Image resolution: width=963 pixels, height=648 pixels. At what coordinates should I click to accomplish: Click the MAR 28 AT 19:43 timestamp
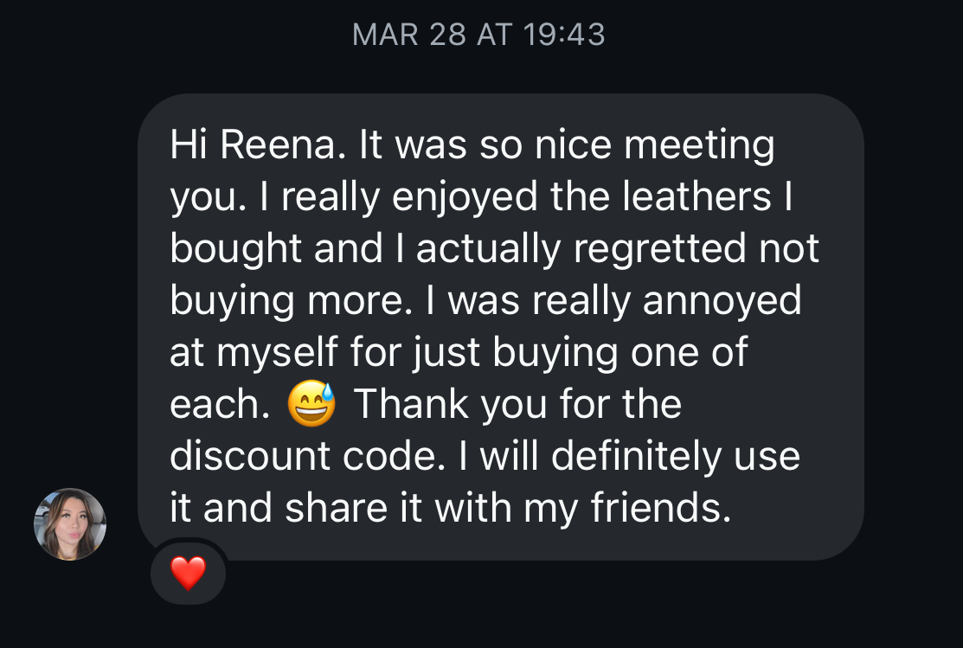[478, 35]
